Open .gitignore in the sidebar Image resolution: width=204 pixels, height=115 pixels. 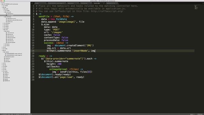(x=7, y=73)
